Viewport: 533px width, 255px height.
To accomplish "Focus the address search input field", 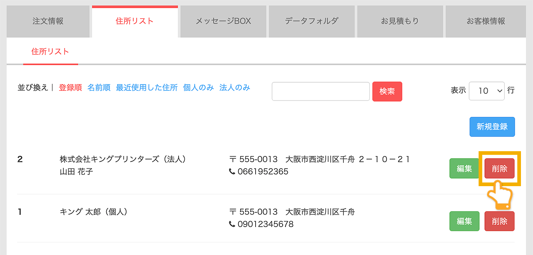I will (x=321, y=91).
